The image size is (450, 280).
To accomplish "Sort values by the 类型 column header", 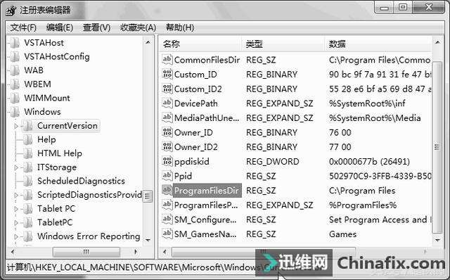I will [x=283, y=44].
